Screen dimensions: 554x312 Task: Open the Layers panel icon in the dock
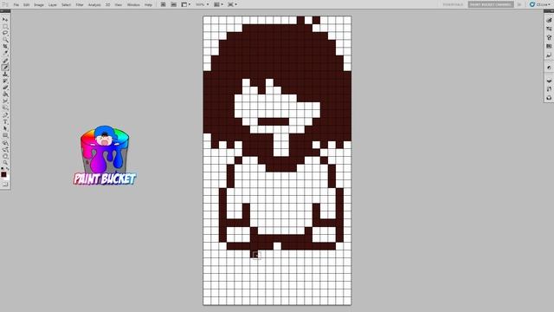coord(549,81)
